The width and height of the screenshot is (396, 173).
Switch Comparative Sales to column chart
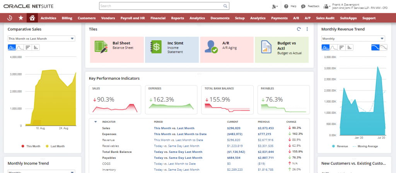click(36, 47)
